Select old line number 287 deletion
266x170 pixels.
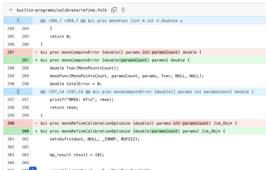[11, 52]
